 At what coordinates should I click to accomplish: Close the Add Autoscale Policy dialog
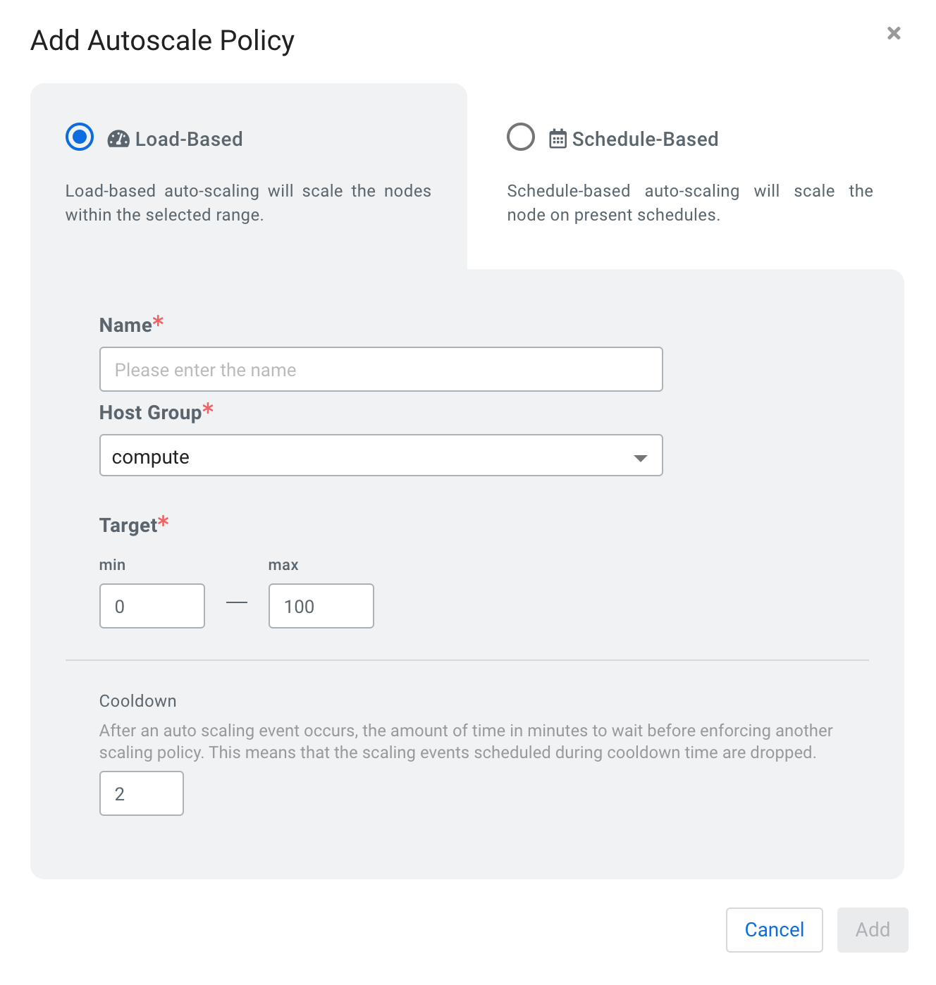[x=894, y=33]
